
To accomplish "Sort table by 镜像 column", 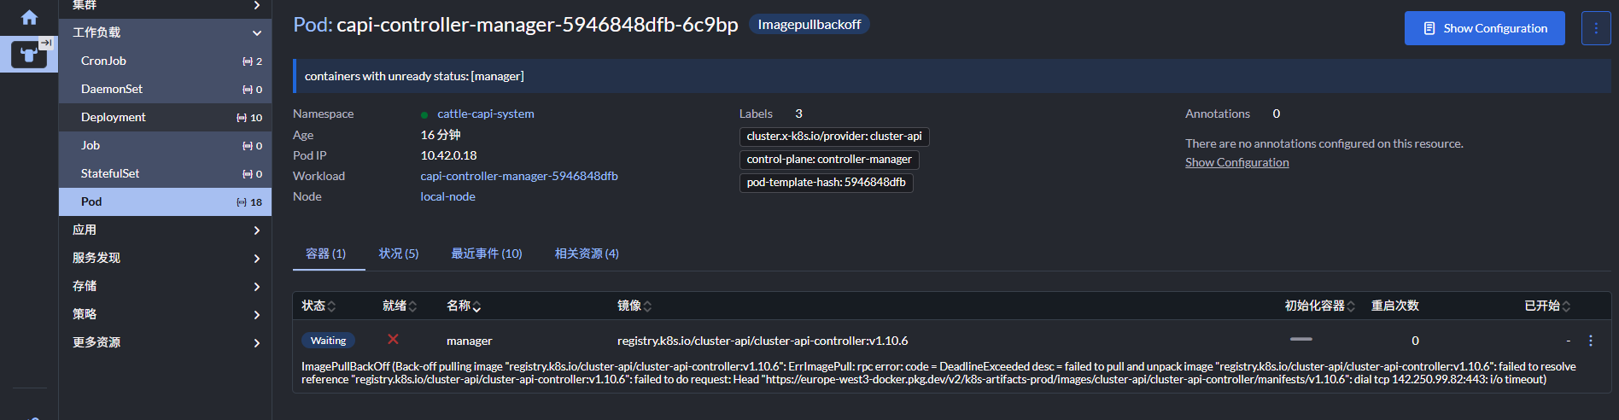I will pyautogui.click(x=634, y=306).
